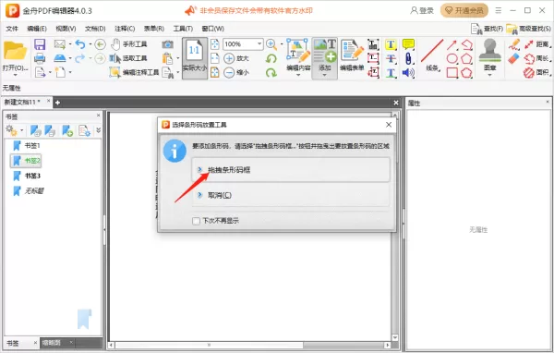554x353 pixels.
Task: Rotate view counterclockwise with upper green arrow
Action: 271,58
